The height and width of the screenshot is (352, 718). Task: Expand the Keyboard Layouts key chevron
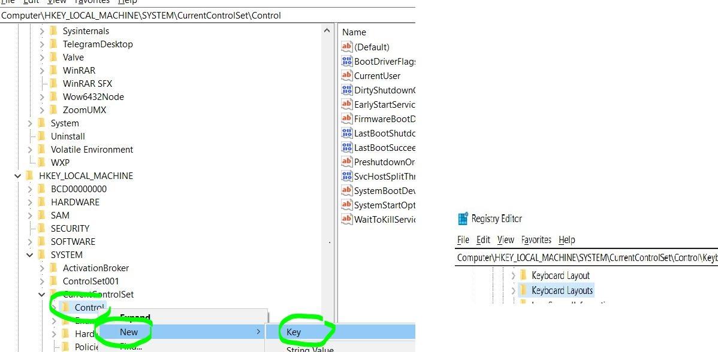click(513, 291)
